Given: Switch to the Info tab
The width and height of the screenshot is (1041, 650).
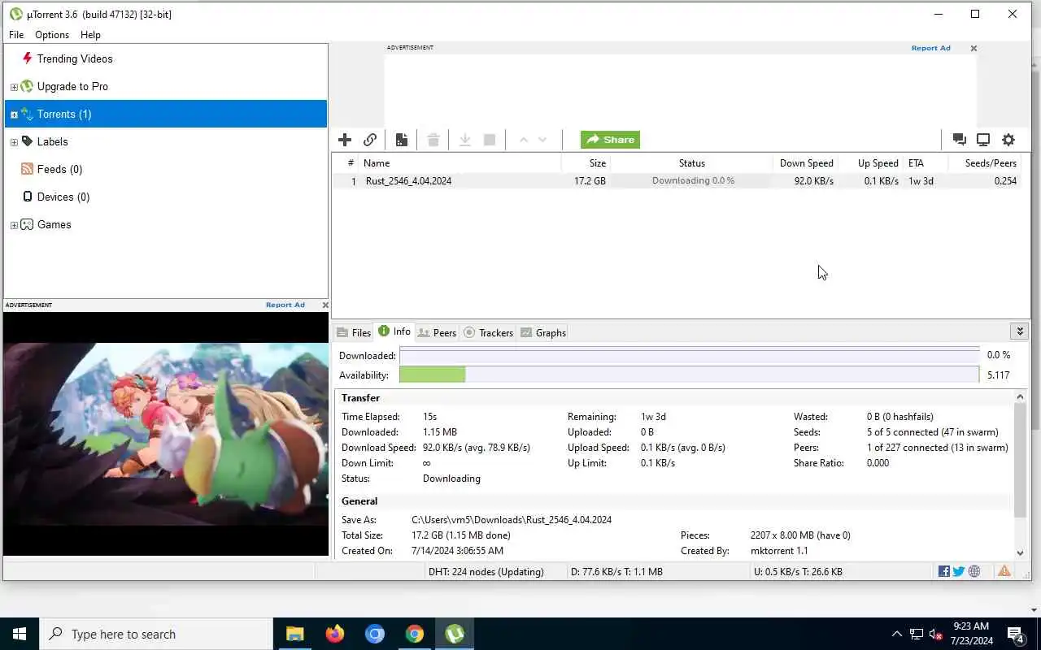Looking at the screenshot, I should pos(394,331).
